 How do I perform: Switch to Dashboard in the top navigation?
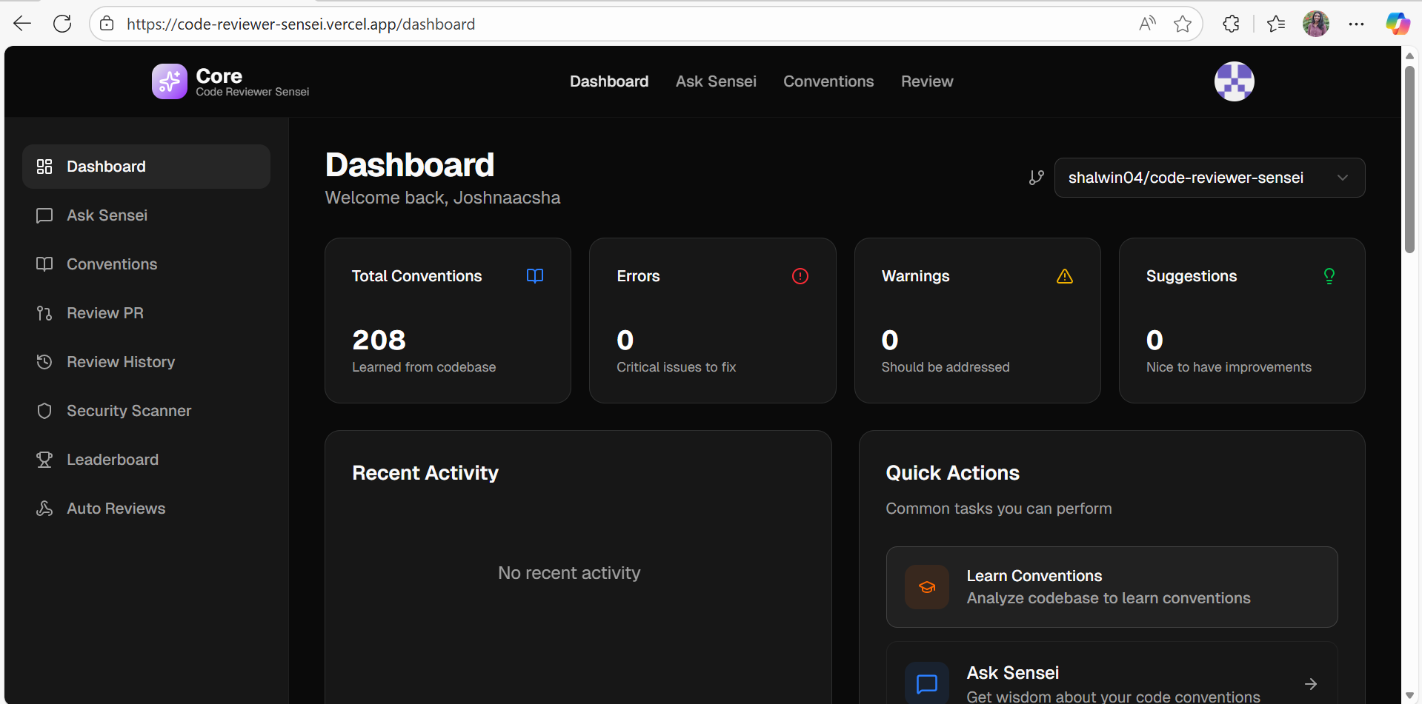609,81
